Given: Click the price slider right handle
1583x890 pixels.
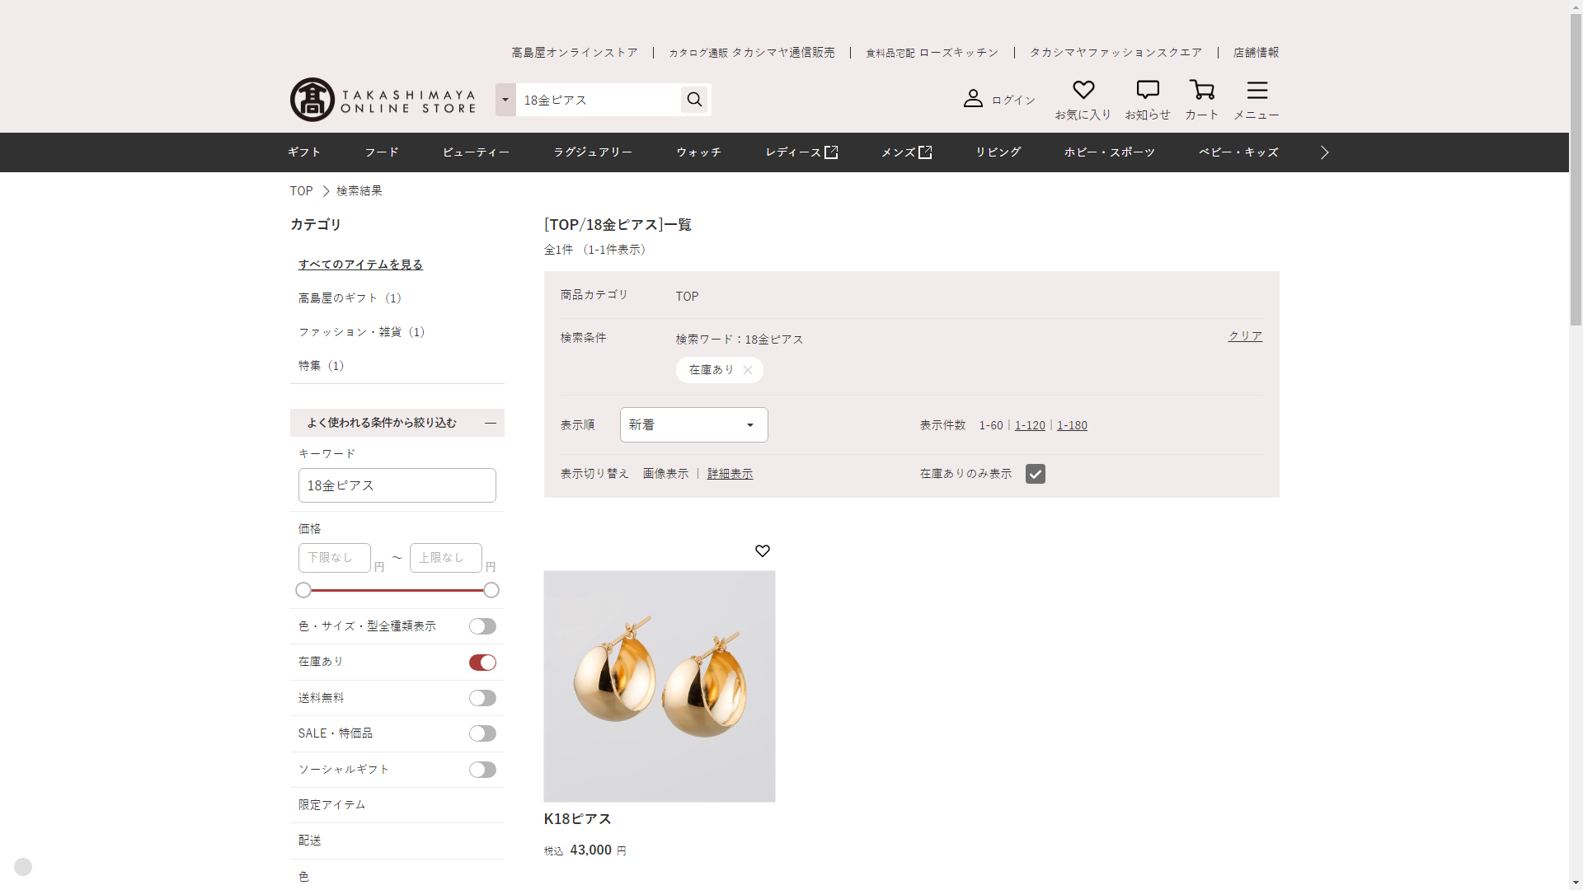Looking at the screenshot, I should (x=491, y=590).
